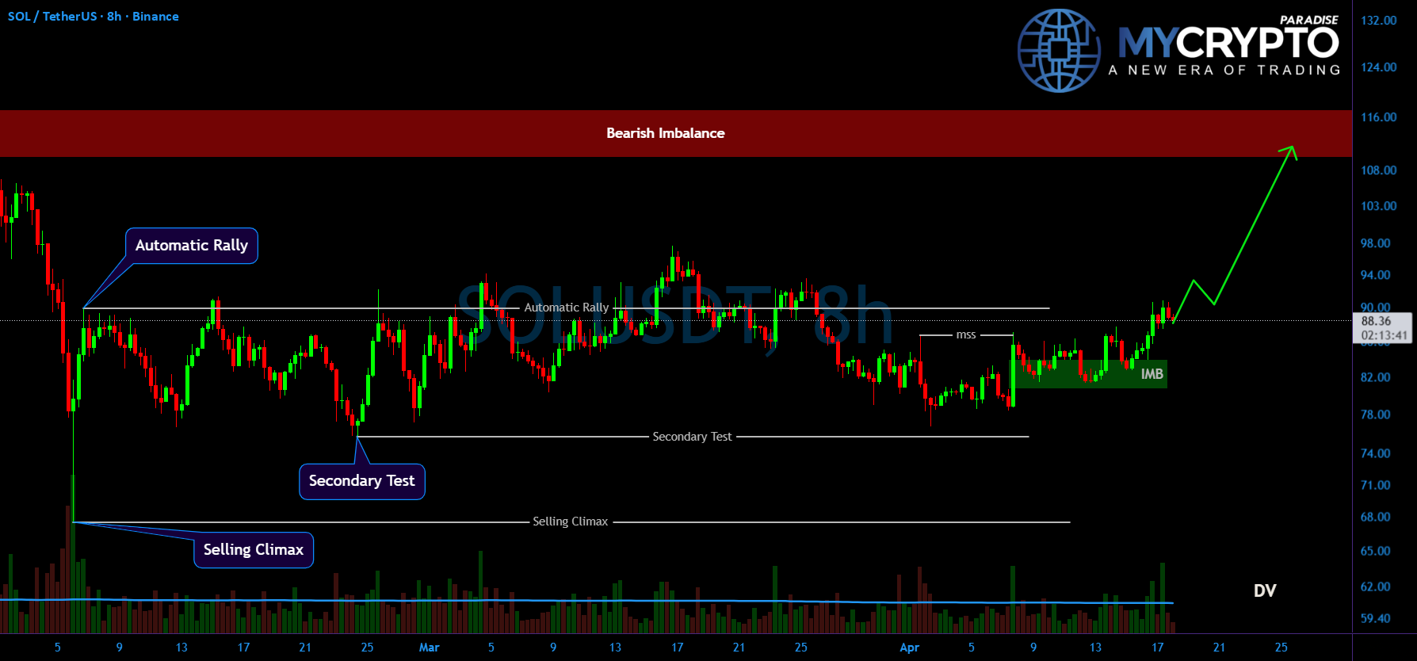Select the Selling Climax callout box
The width and height of the screenshot is (1417, 661).
click(x=254, y=550)
